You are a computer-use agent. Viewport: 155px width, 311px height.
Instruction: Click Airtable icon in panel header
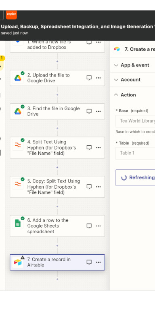tap(117, 49)
